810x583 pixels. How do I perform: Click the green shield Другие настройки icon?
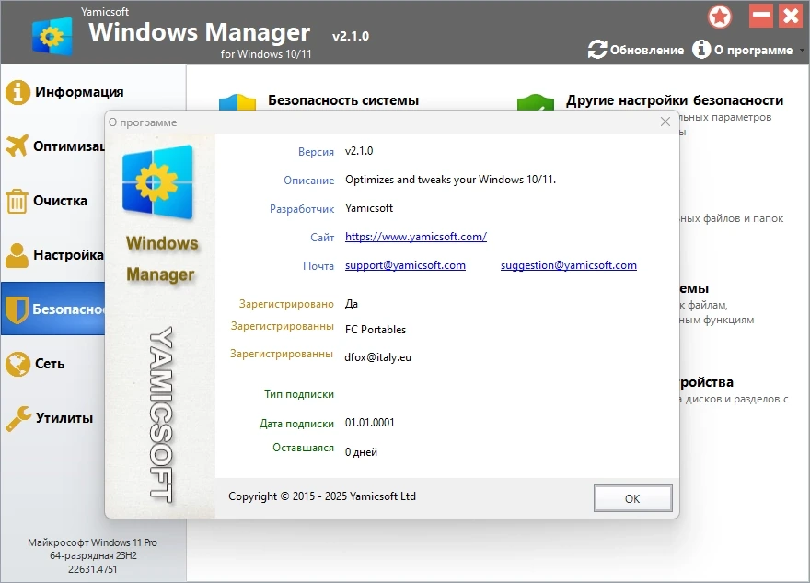536,102
